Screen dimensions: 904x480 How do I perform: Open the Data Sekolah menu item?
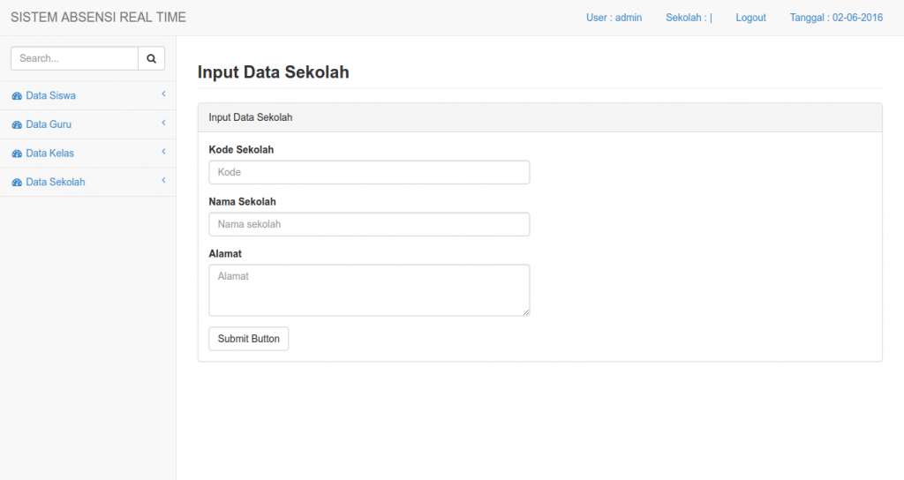pyautogui.click(x=87, y=182)
